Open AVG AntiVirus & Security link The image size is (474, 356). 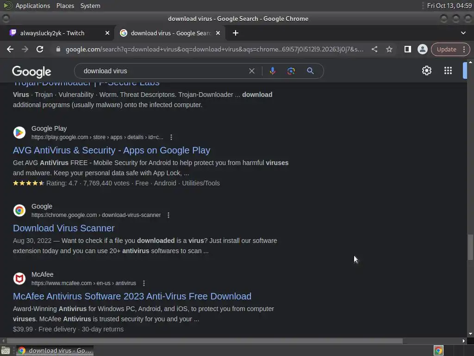coord(112,151)
